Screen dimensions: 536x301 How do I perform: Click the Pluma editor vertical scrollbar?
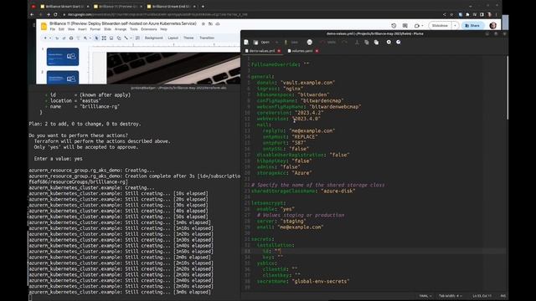click(507, 87)
